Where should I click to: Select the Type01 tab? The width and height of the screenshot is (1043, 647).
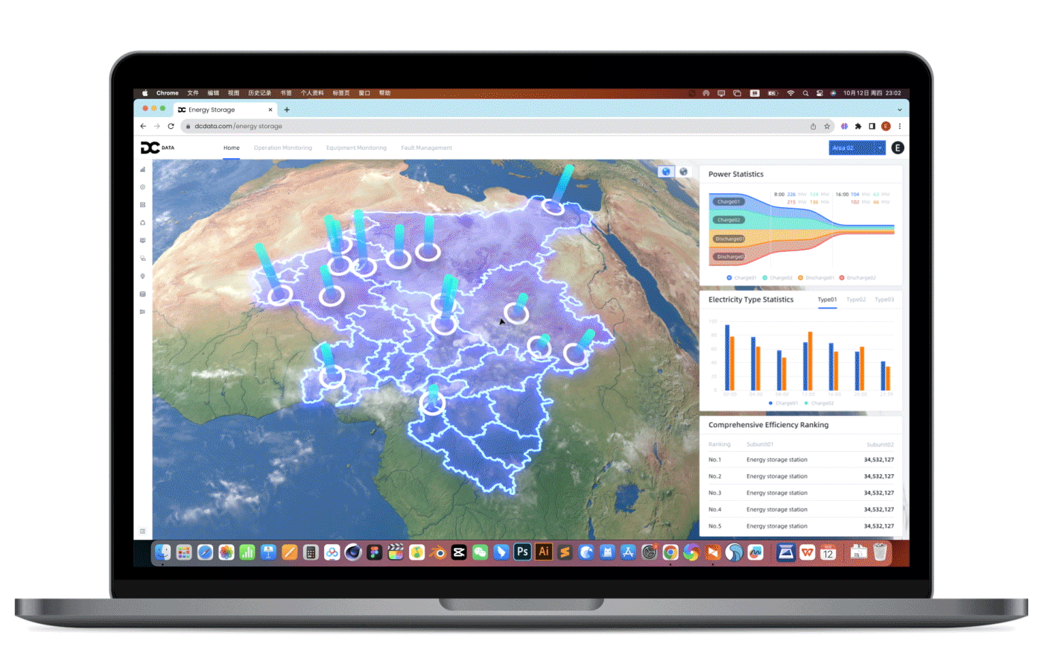click(827, 299)
